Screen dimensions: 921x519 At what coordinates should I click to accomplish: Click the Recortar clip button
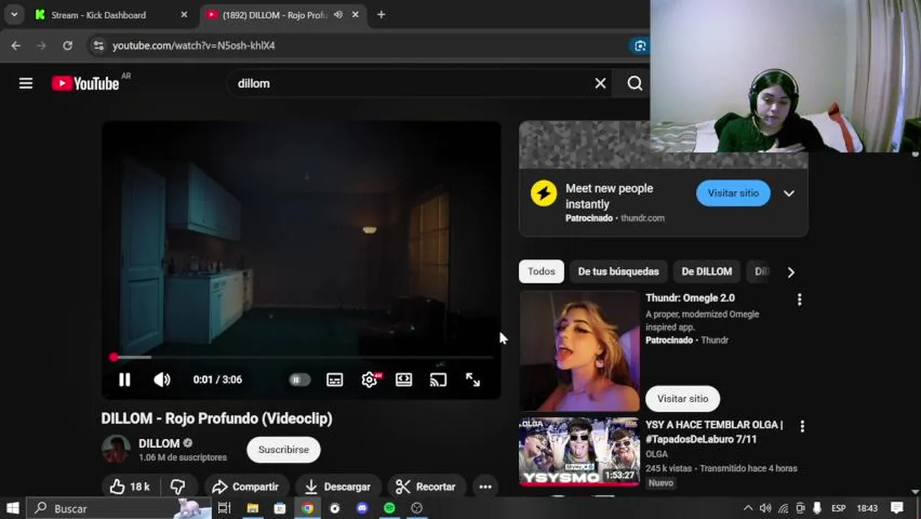[x=426, y=487]
